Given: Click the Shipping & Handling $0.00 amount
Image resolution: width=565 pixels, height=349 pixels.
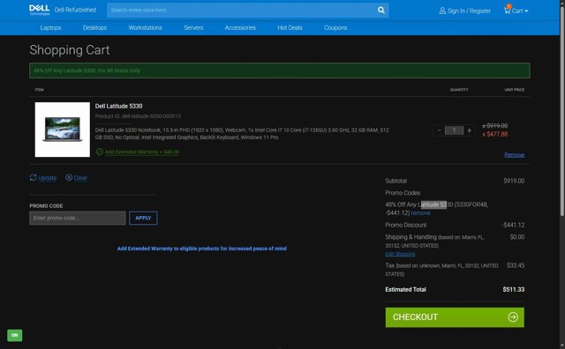Looking at the screenshot, I should pyautogui.click(x=517, y=237).
